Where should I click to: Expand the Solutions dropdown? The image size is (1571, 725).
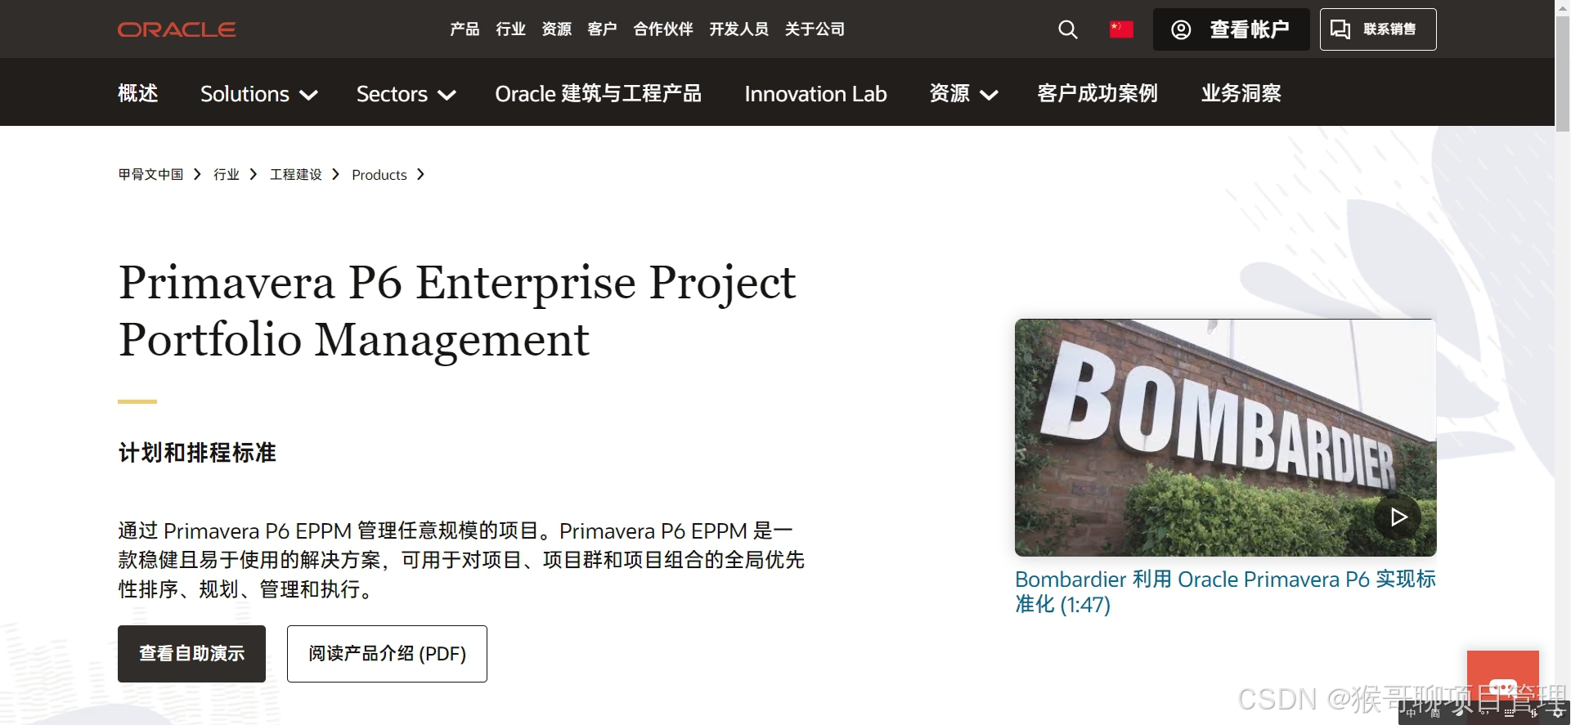[259, 94]
